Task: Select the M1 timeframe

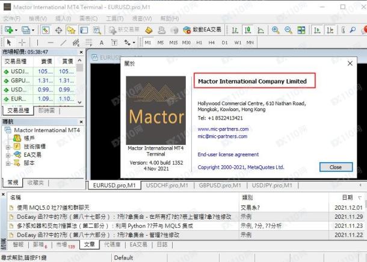Action: (x=148, y=43)
